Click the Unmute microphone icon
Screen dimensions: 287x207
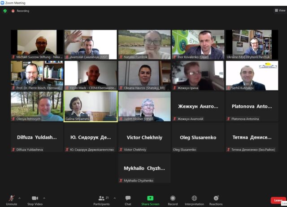[12, 198]
